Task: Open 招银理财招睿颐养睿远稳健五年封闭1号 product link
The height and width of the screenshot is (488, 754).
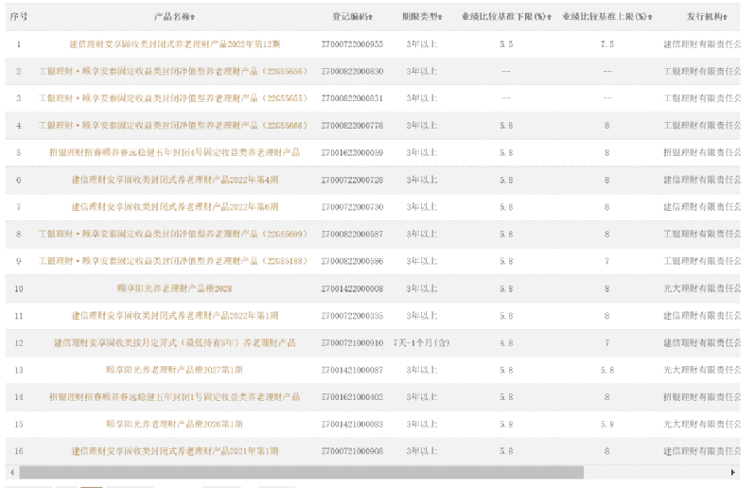Action: pos(174,397)
